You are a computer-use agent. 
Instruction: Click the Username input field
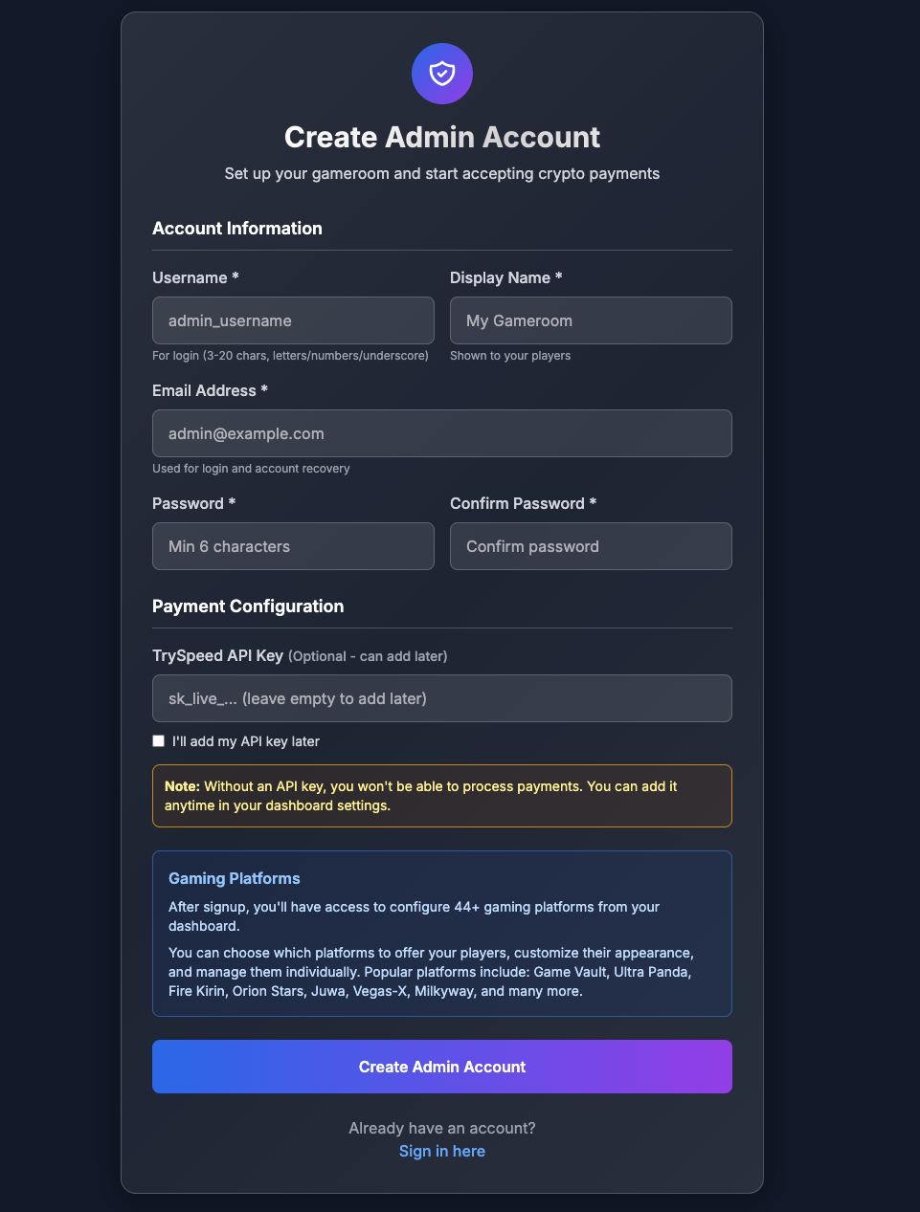pyautogui.click(x=293, y=320)
